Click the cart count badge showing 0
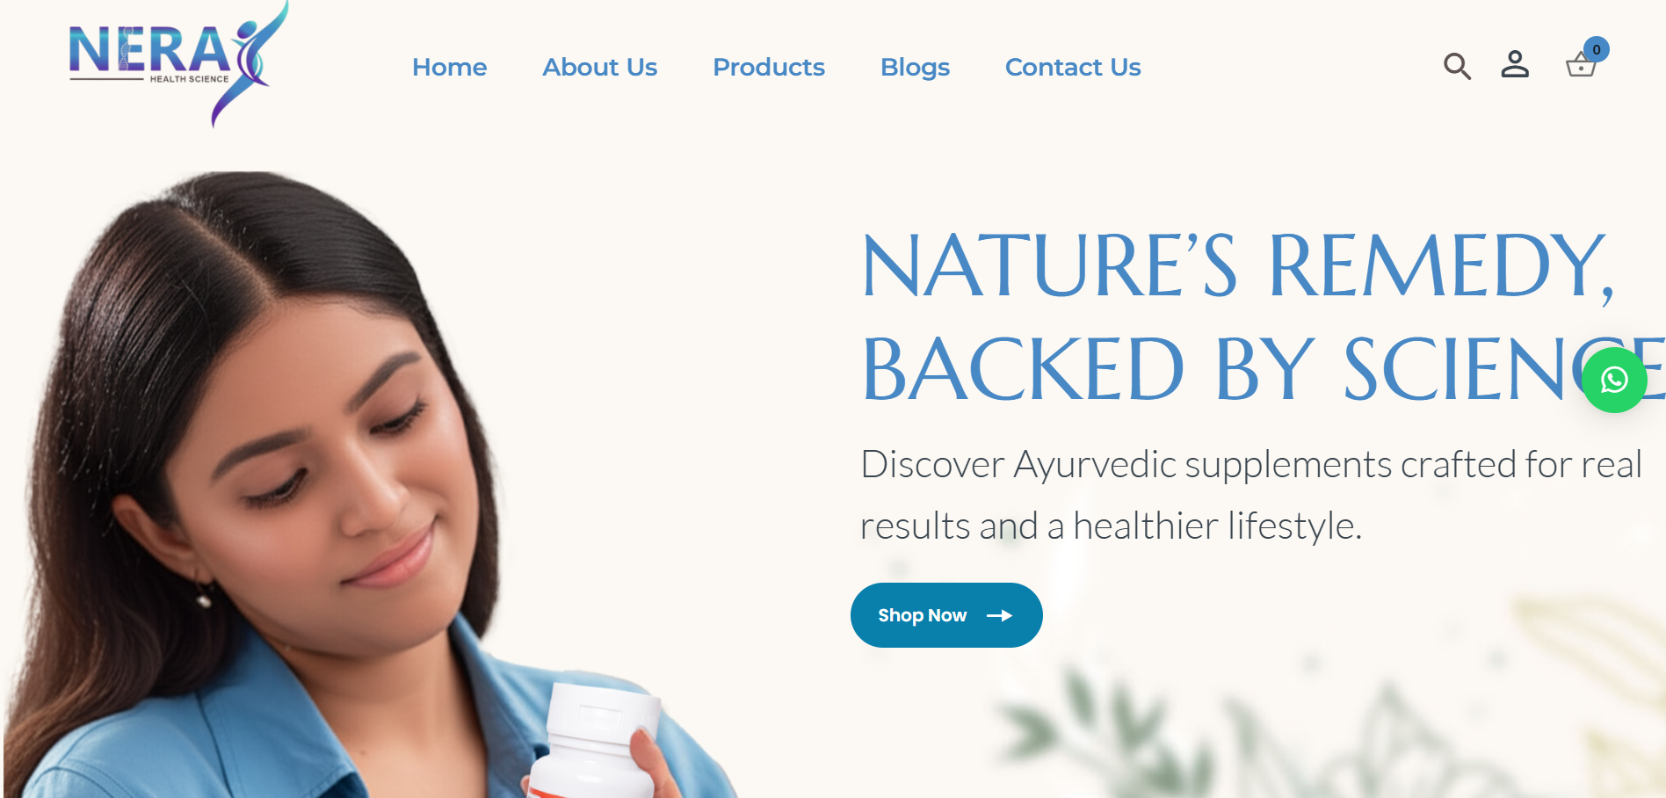Image resolution: width=1666 pixels, height=798 pixels. click(1597, 49)
